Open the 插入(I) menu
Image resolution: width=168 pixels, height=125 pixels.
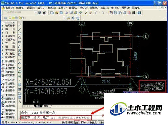pos(41,8)
